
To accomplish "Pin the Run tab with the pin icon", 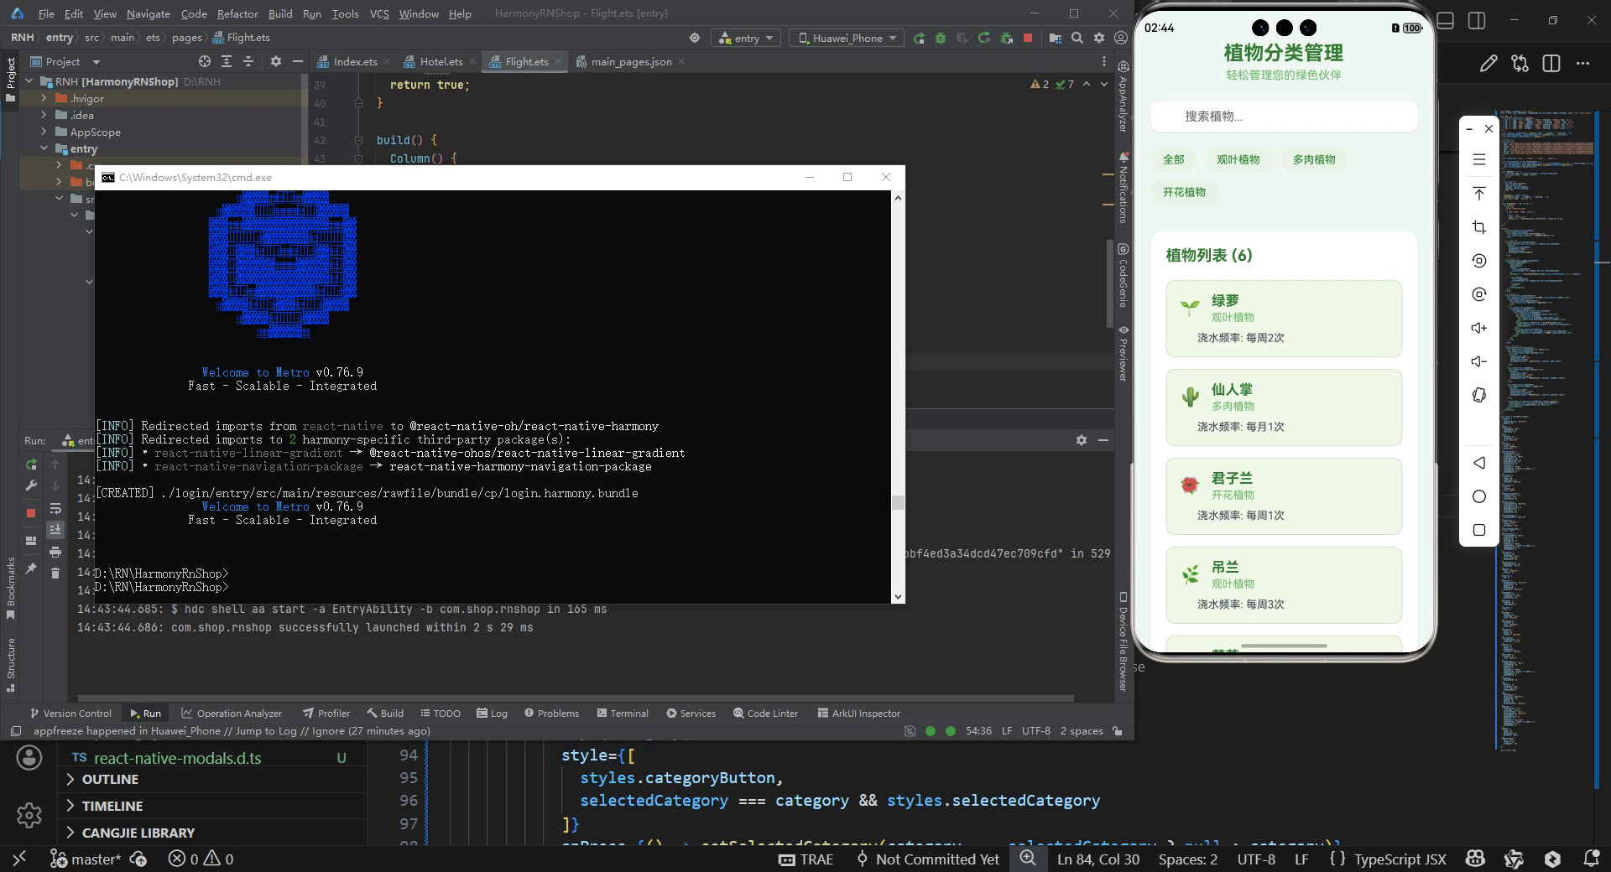I will tap(31, 568).
